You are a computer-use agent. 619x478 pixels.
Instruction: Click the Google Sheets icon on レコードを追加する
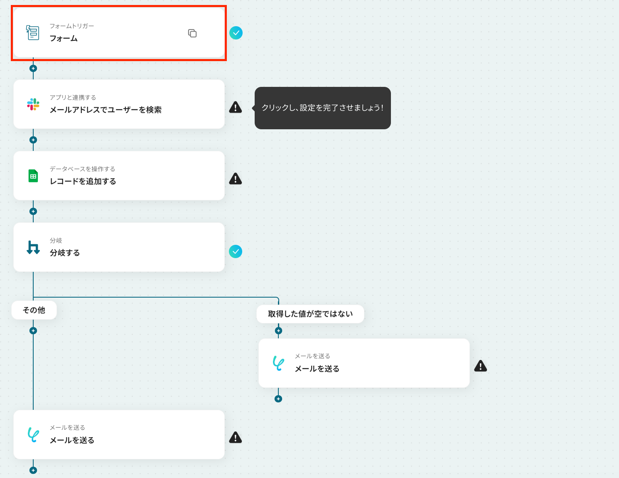[33, 176]
